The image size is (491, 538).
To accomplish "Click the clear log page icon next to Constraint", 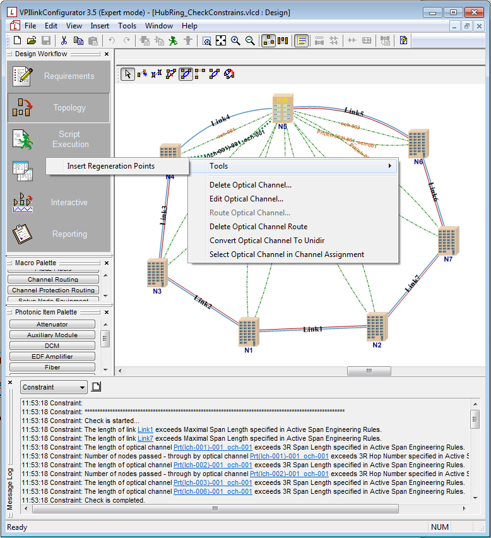I will coord(97,386).
